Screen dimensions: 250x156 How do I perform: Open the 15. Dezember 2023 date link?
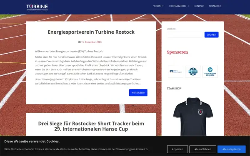91,42
